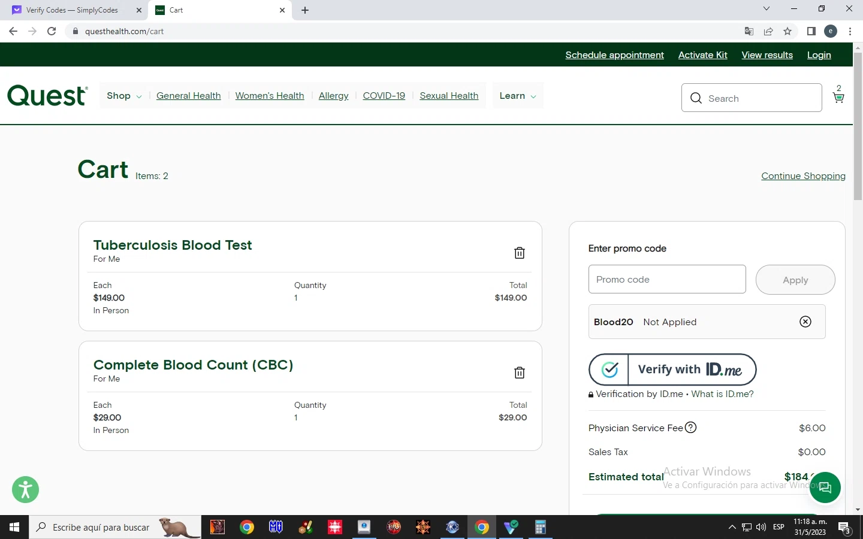Expand the Shop dropdown menu

tap(124, 96)
